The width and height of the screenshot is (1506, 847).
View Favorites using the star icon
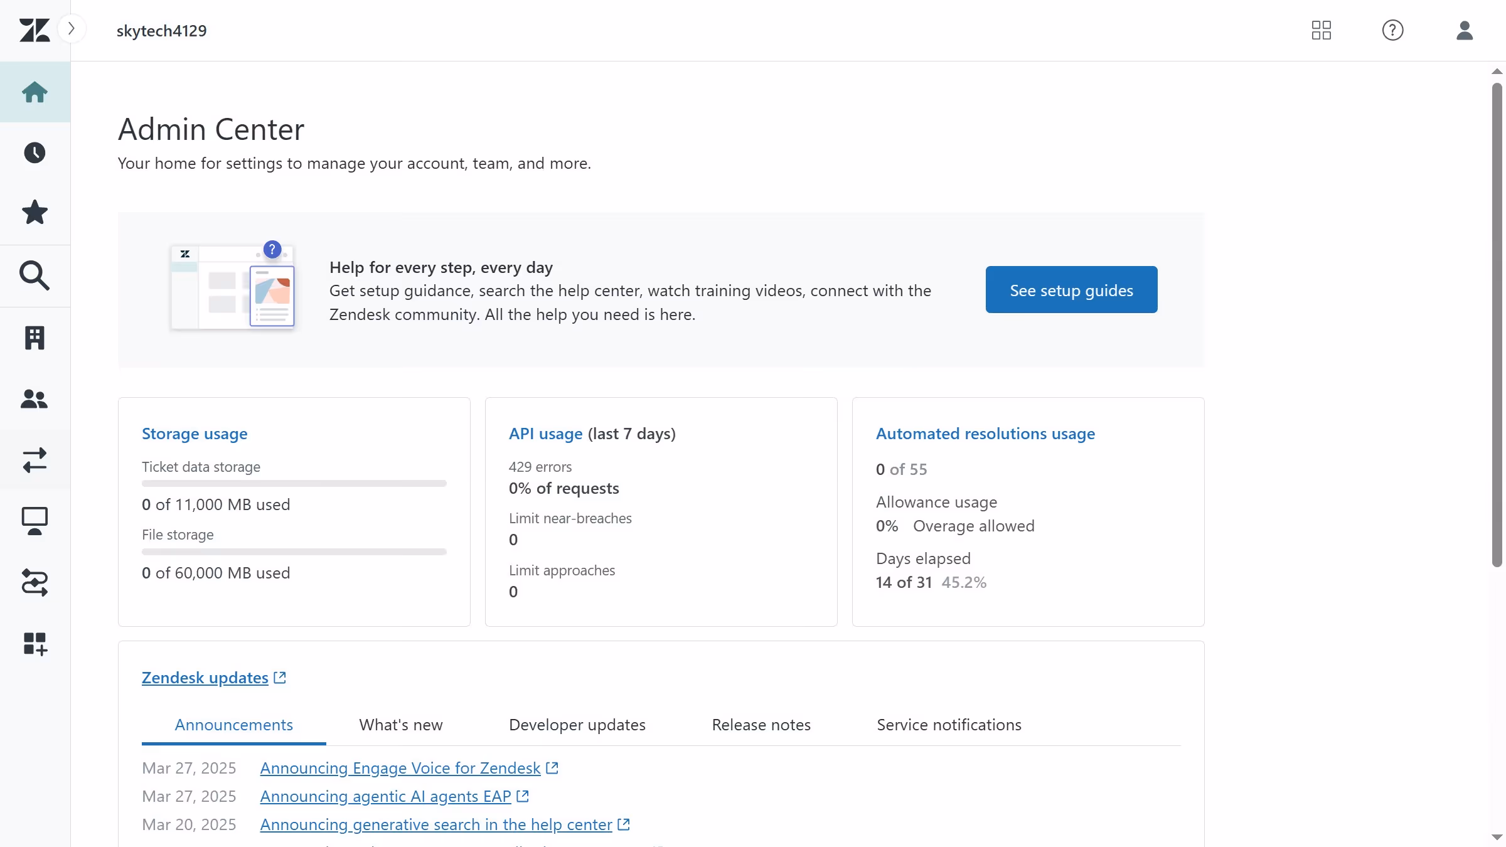(x=35, y=212)
